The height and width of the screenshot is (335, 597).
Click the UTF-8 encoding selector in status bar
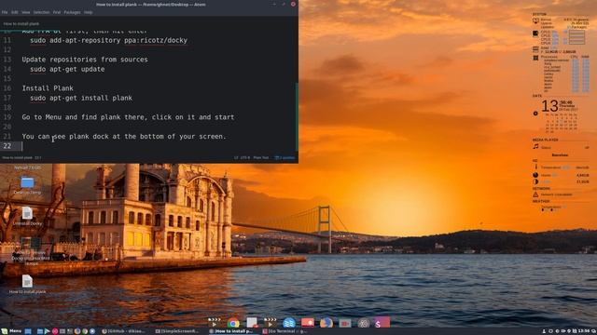pyautogui.click(x=245, y=157)
